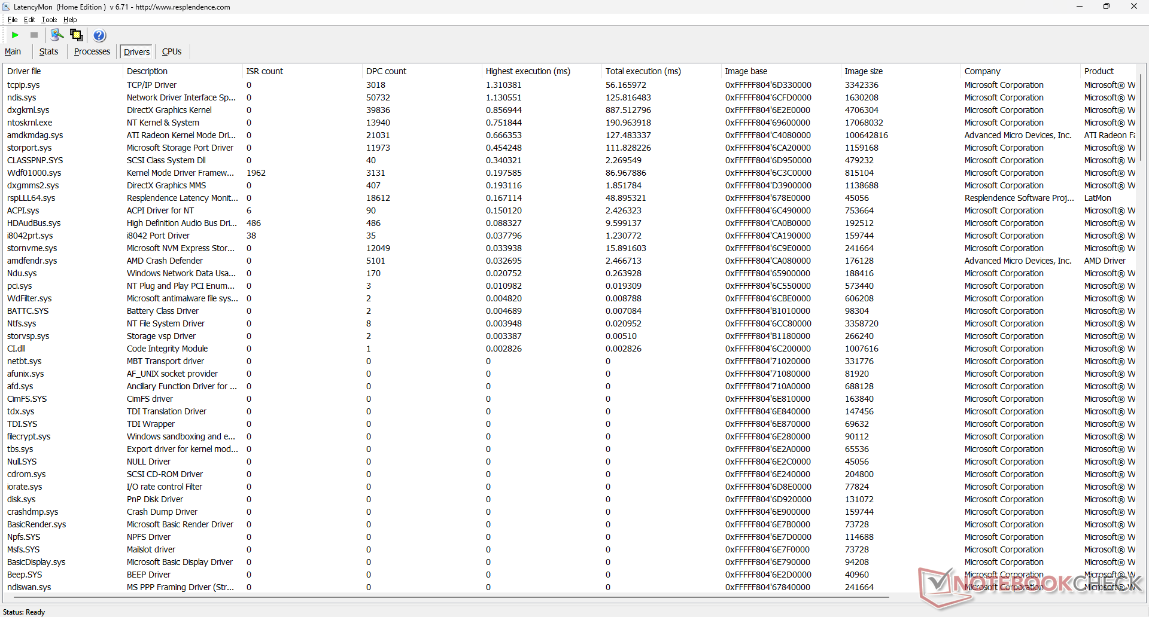Sort by the Image base column header
The height and width of the screenshot is (617, 1149).
tap(781, 71)
